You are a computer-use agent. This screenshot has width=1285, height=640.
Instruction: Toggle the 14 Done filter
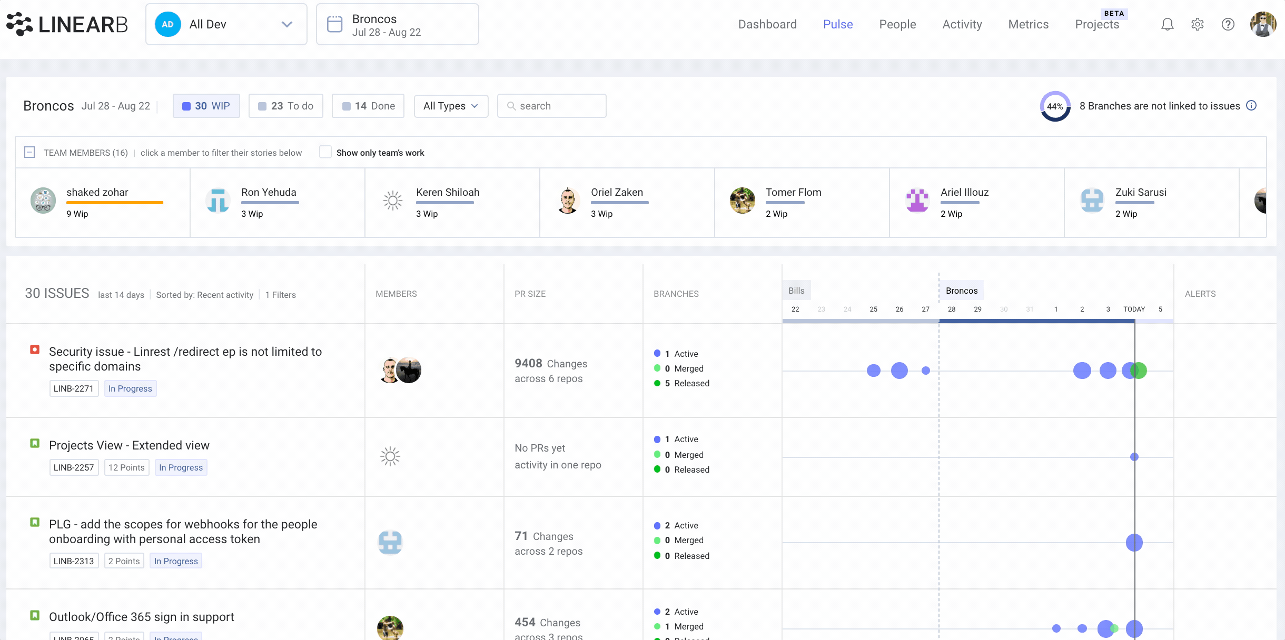(x=368, y=106)
